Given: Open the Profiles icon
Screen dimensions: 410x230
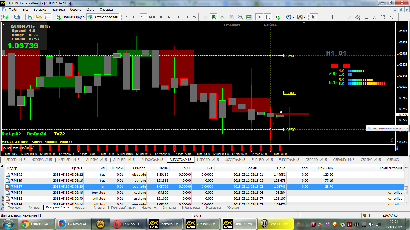Looking at the screenshot, I should (17, 17).
